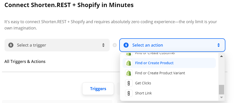Click the up-down arrows in action selector
This screenshot has width=236, height=103.
[x=219, y=45]
